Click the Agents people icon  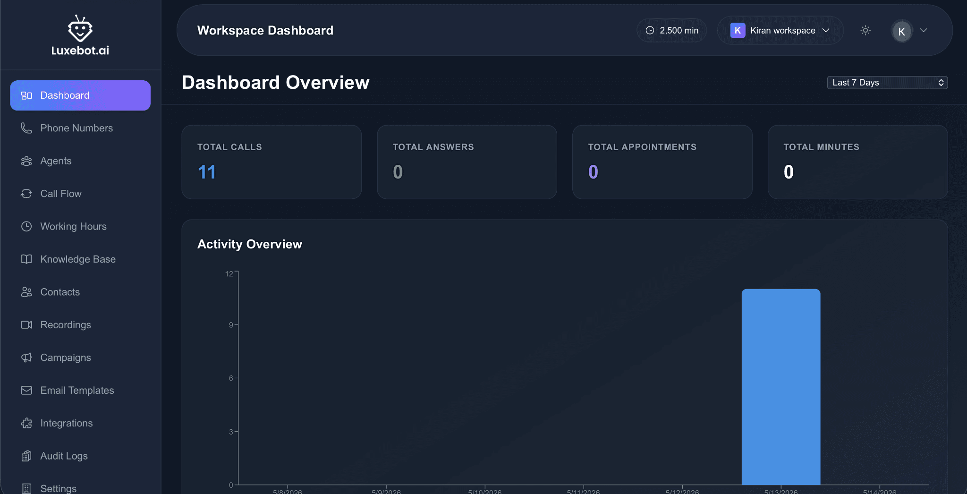point(26,161)
